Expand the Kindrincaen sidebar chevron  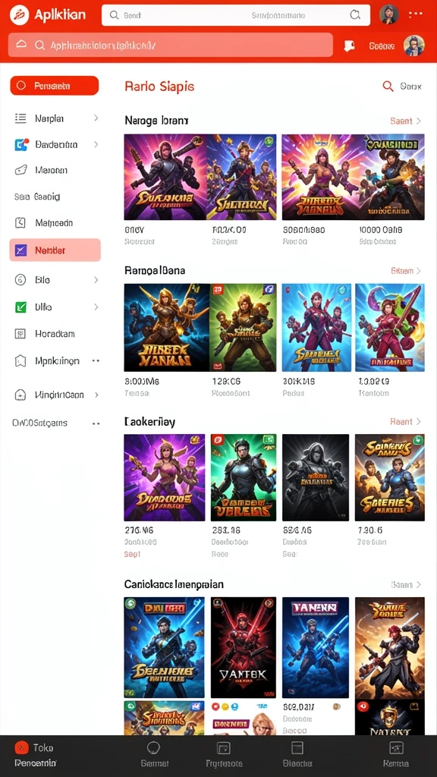click(96, 395)
